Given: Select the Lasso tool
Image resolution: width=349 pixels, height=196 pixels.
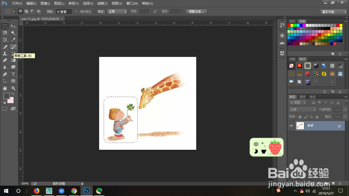Looking at the screenshot, I should pos(5,33).
